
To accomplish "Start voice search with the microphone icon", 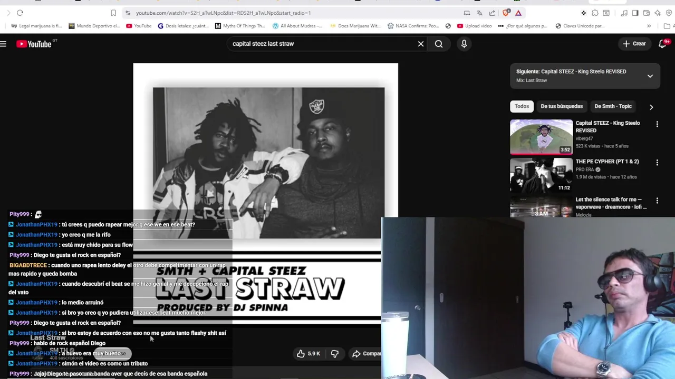I will [464, 44].
